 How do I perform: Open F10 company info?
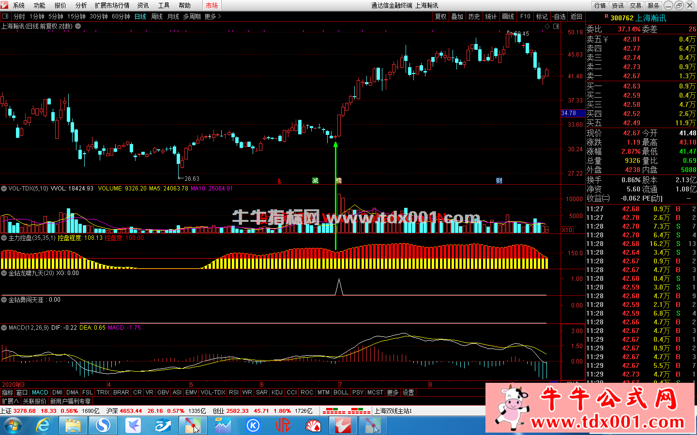point(525,16)
